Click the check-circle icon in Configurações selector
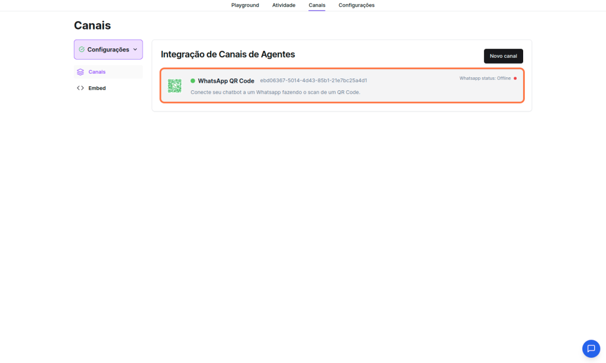This screenshot has width=606, height=363. 82,50
